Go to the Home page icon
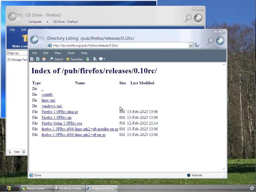Viewport: 256px width, 192px height. click(x=44, y=59)
